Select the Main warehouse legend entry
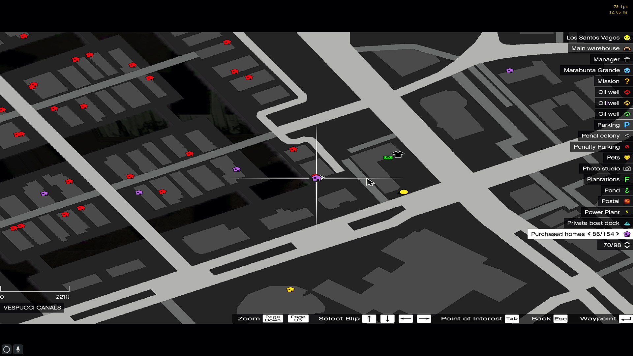Image resolution: width=633 pixels, height=356 pixels. coord(600,48)
